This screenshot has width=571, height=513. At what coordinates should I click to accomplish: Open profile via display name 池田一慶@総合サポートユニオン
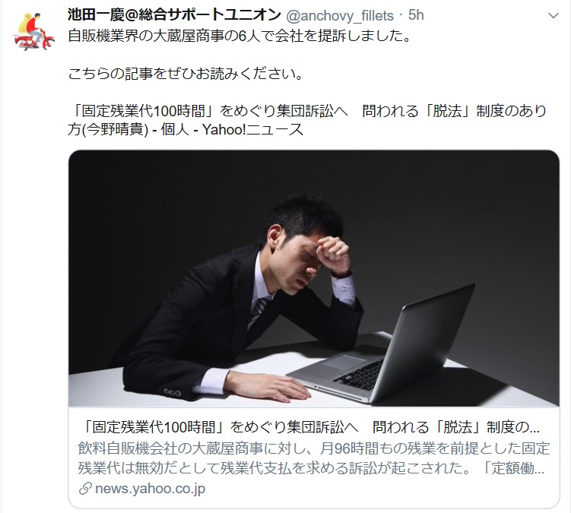click(x=174, y=15)
